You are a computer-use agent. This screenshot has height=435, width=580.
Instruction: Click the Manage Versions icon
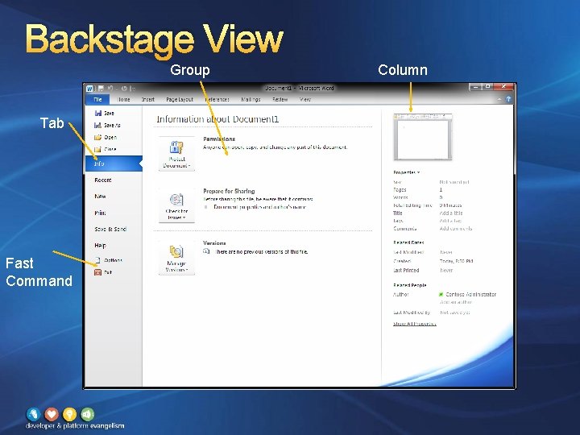(176, 251)
